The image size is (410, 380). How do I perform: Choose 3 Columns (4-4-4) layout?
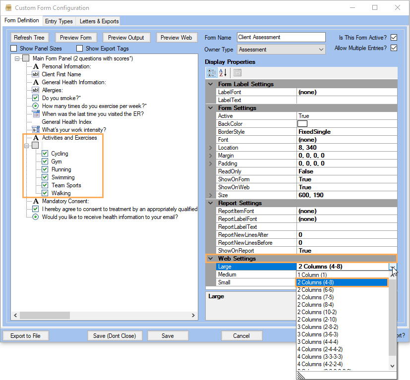coord(342,342)
